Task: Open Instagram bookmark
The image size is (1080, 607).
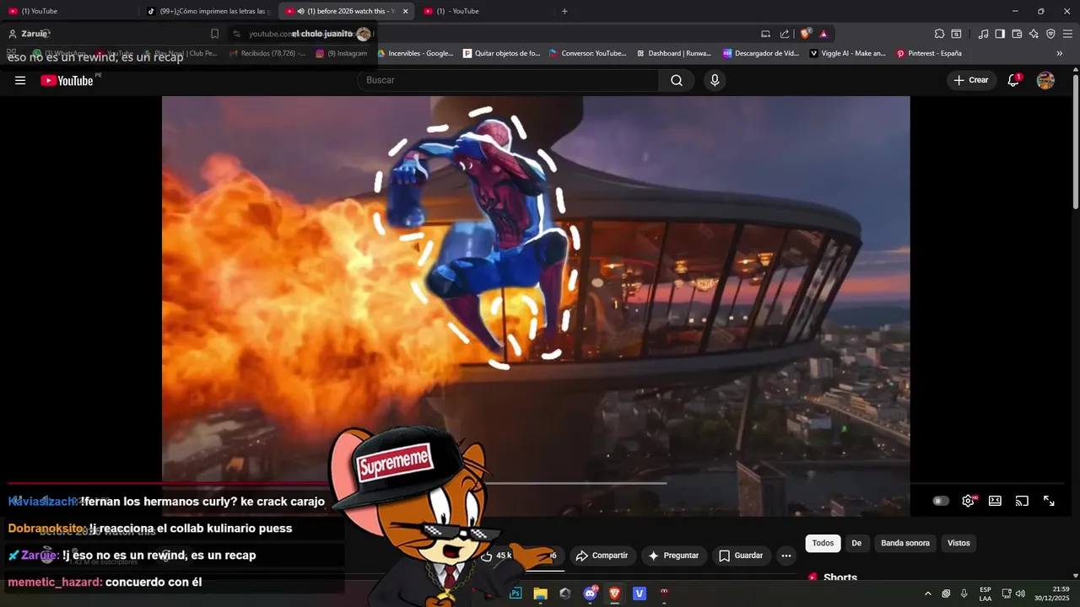Action: click(342, 53)
